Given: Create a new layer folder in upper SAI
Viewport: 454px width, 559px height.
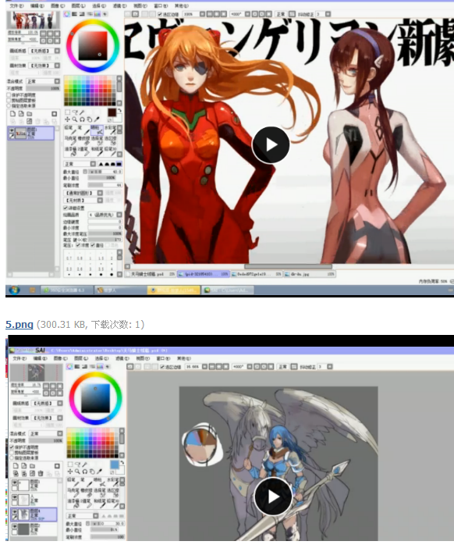Looking at the screenshot, I should click(30, 114).
